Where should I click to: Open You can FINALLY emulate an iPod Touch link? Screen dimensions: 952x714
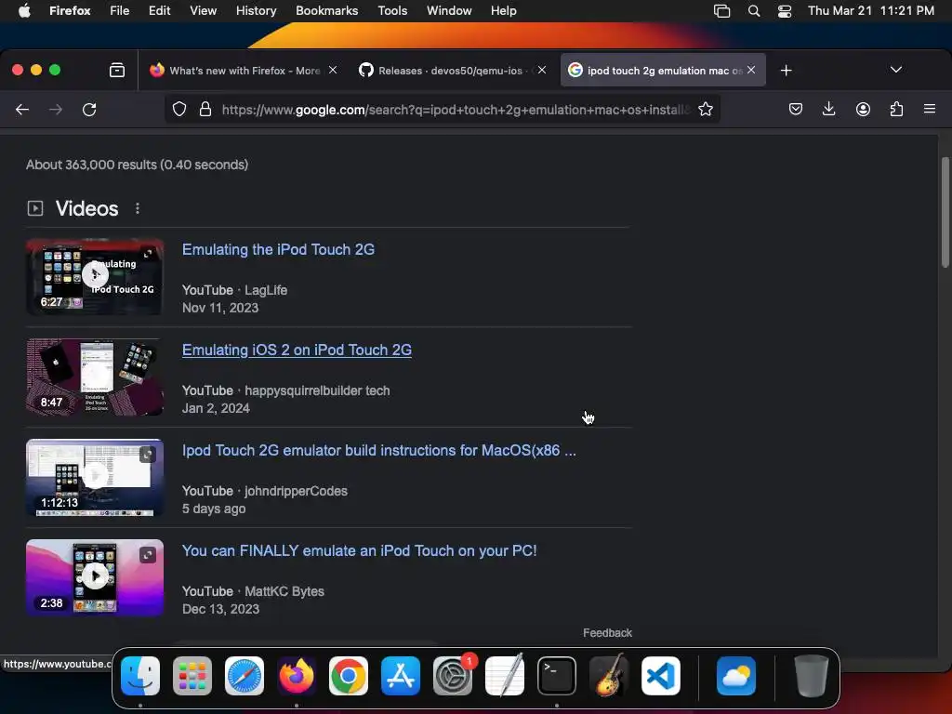[359, 550]
